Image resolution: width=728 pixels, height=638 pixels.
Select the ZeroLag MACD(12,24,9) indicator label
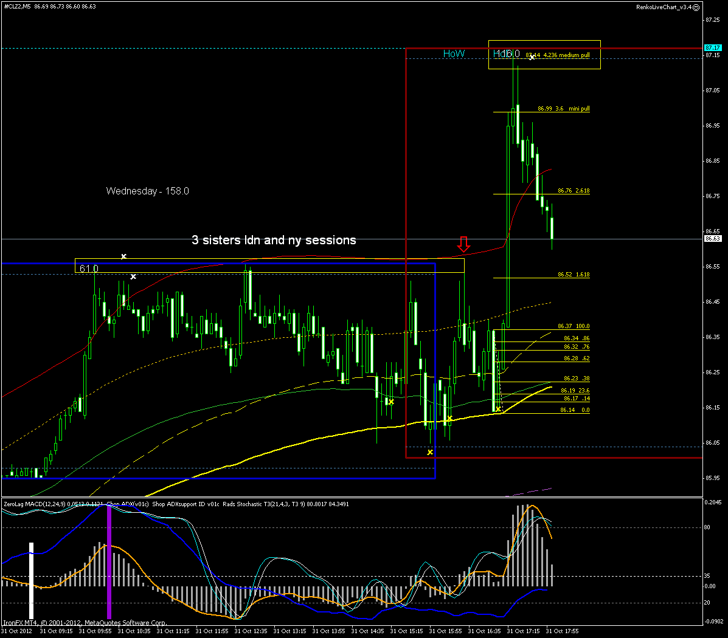tap(34, 504)
